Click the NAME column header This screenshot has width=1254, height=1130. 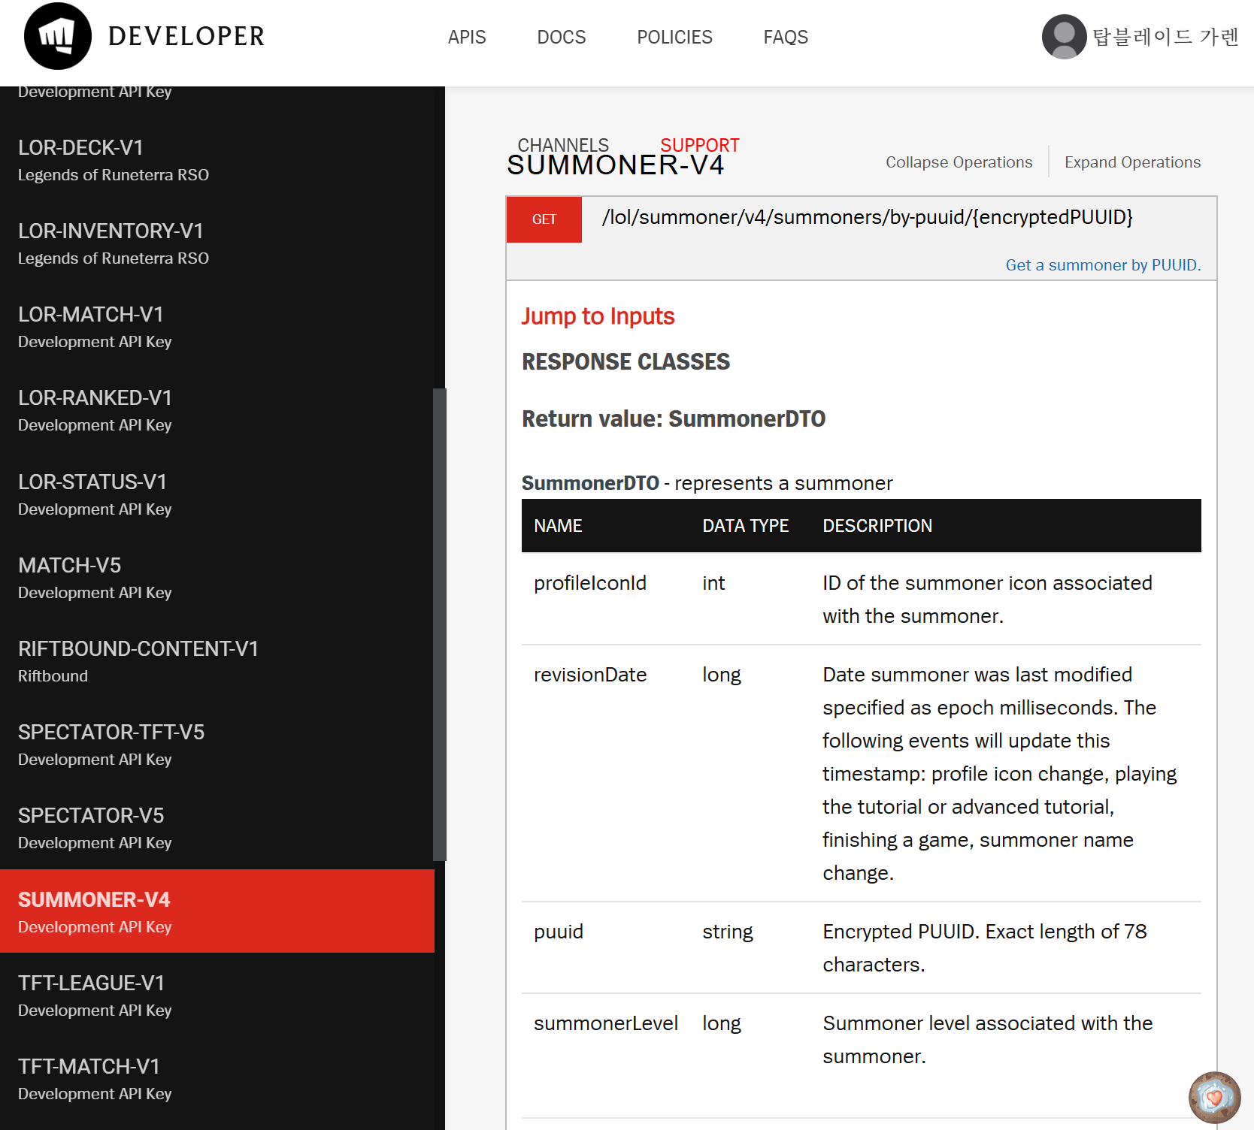[x=558, y=526]
